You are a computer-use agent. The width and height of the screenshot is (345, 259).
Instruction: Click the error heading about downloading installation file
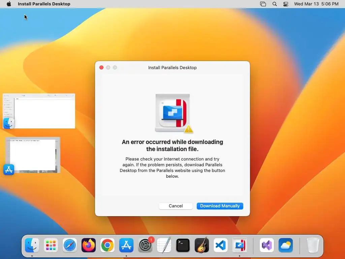tap(172, 145)
